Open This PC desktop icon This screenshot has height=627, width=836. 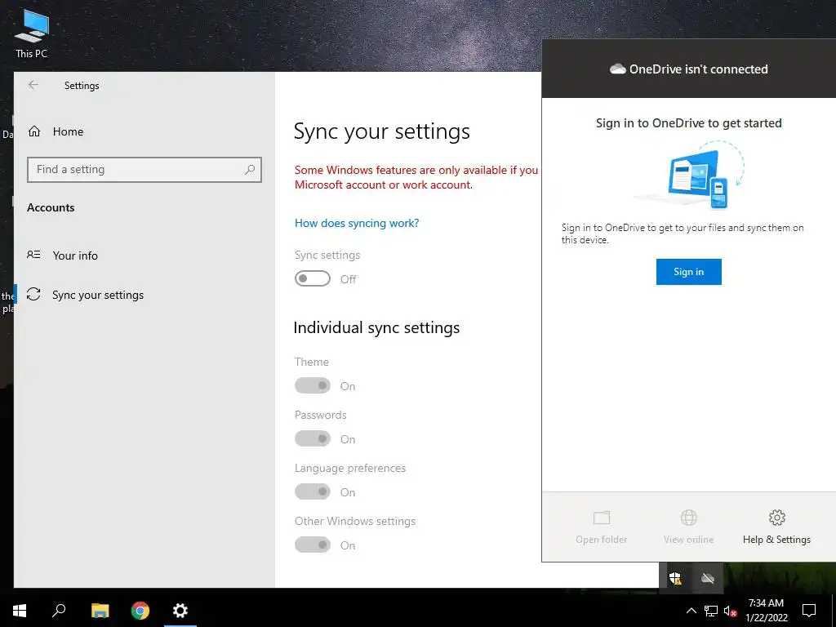(x=32, y=33)
